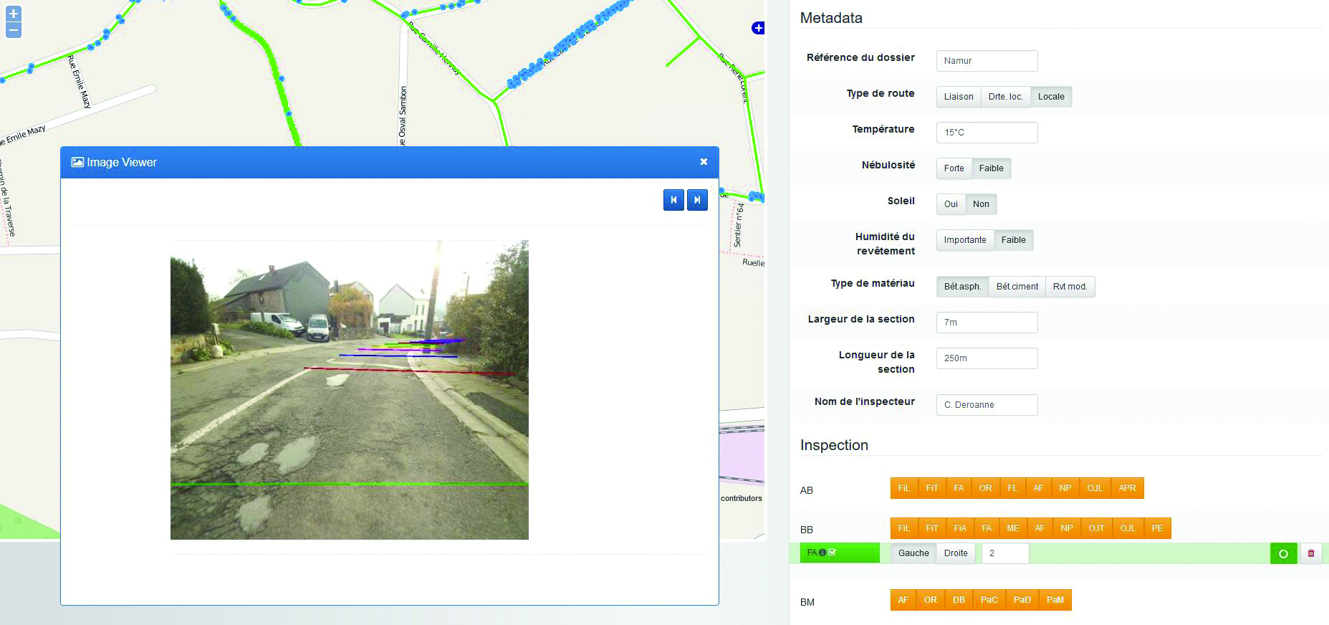Add PE defect in BB row
1329x625 pixels.
point(1158,528)
